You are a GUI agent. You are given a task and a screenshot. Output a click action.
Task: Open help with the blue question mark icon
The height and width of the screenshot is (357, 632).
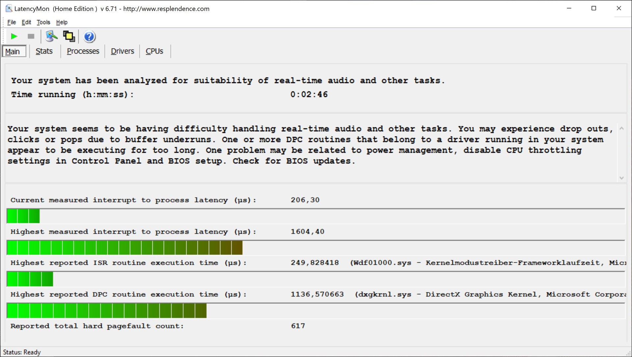tap(89, 36)
